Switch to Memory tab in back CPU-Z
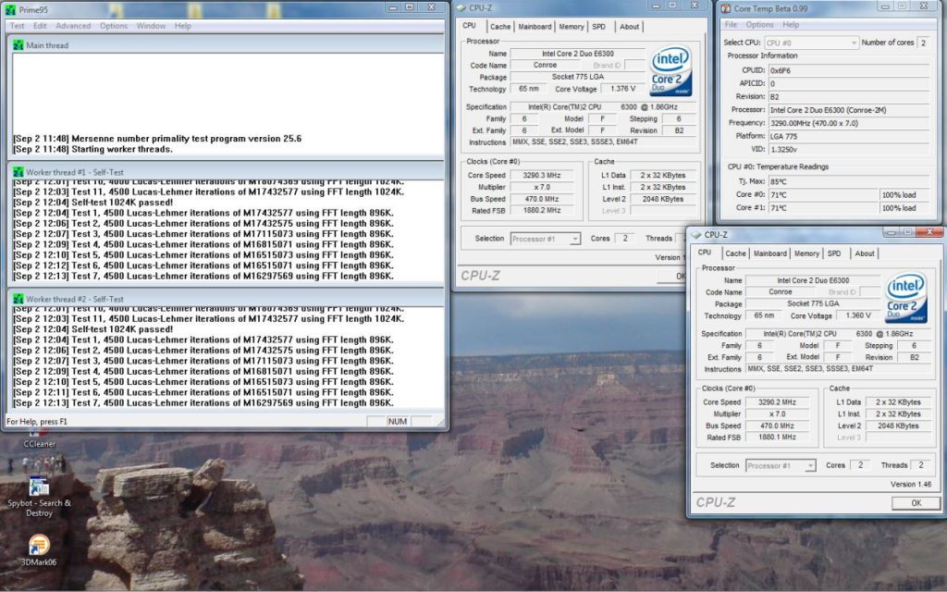Screen dimensions: 947x592 [x=572, y=27]
